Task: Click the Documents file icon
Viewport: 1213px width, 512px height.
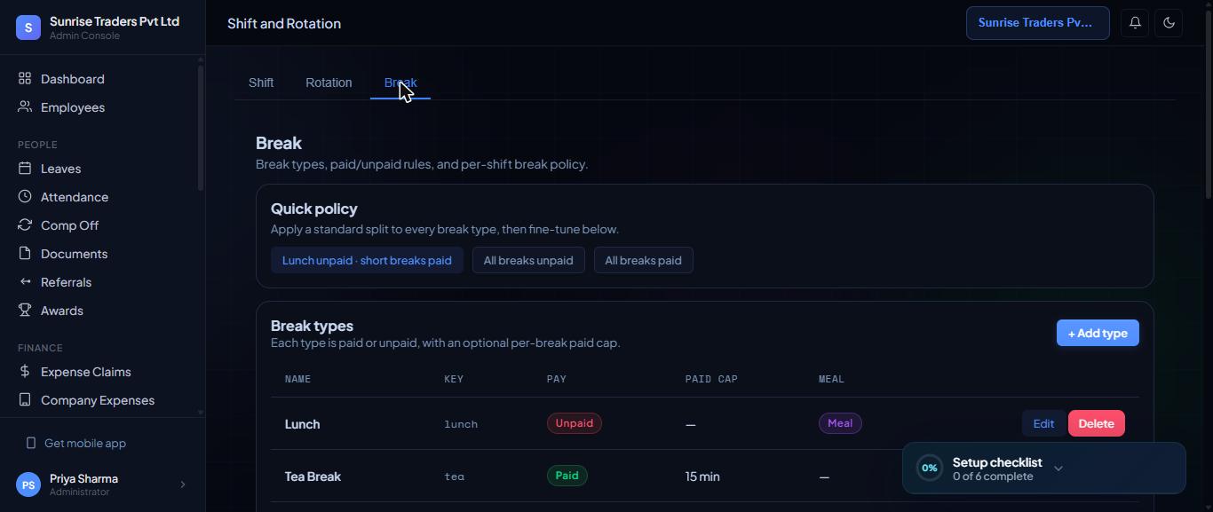Action: click(x=25, y=254)
